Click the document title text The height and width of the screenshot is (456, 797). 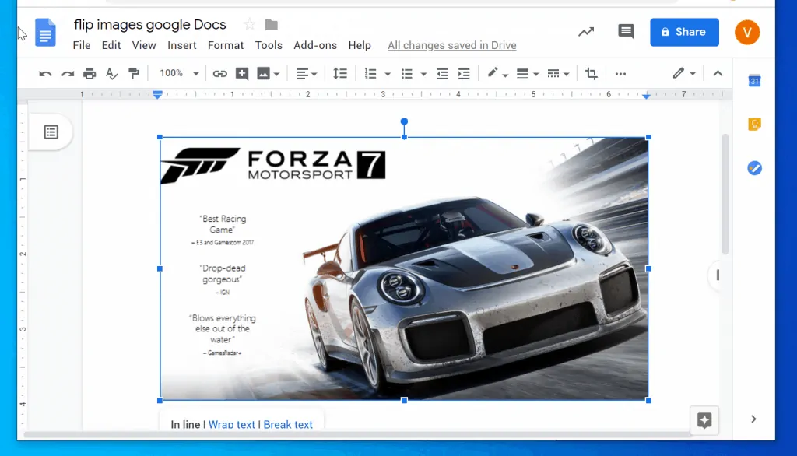coord(149,24)
